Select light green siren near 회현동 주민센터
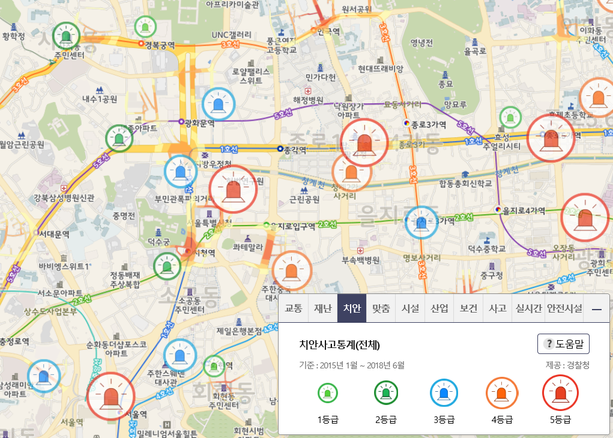613x438 pixels. pos(214,365)
